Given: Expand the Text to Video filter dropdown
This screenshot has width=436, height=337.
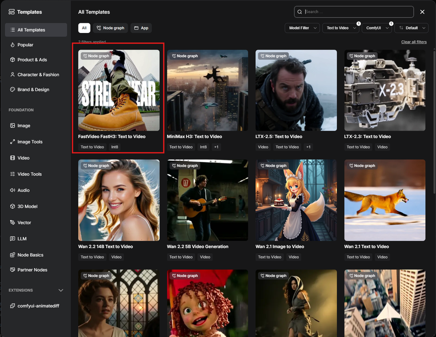Looking at the screenshot, I should pyautogui.click(x=341, y=28).
